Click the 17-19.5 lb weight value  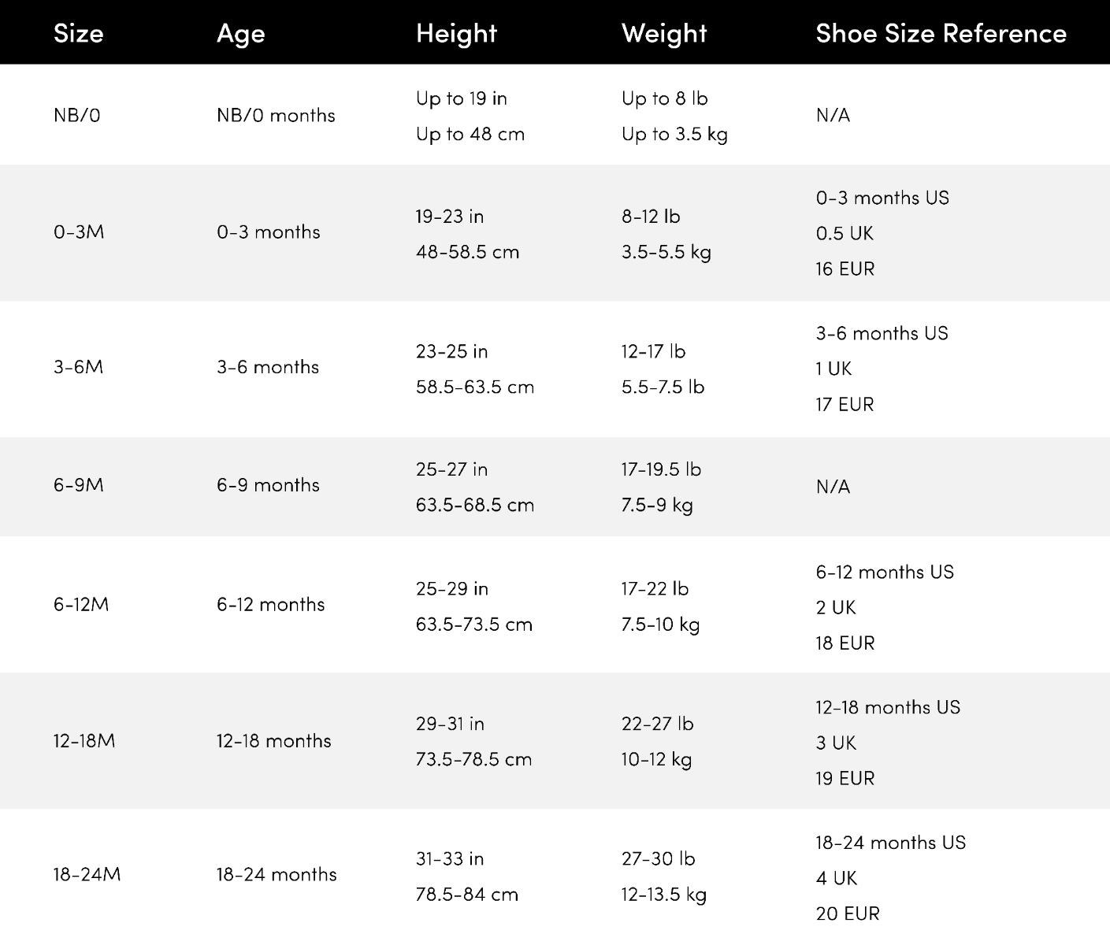661,469
